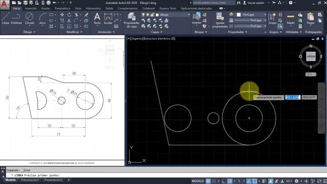Toggle annotation visibility in status bar
The image size is (327, 184).
(x=271, y=181)
